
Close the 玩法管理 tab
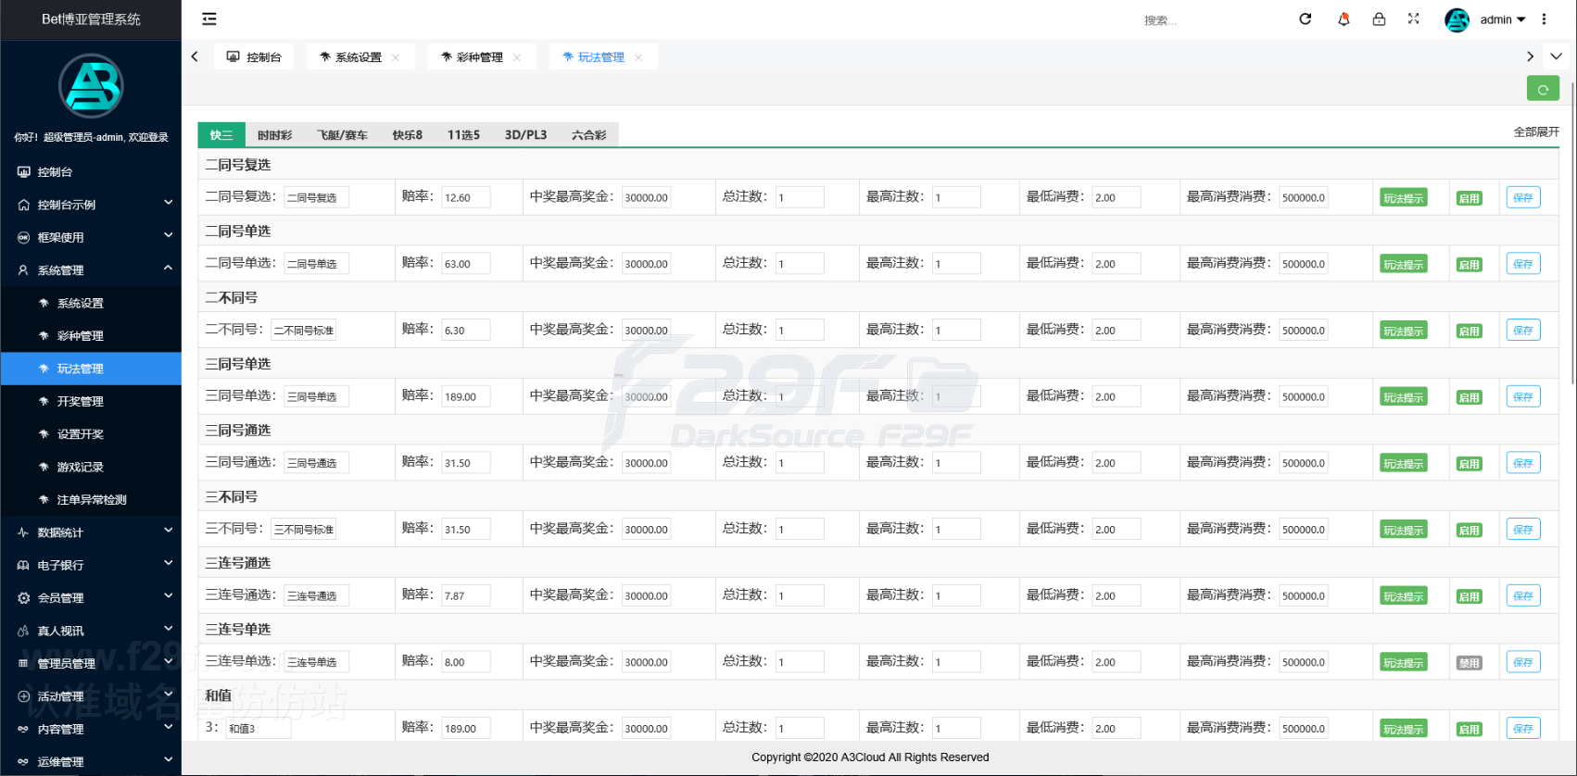pyautogui.click(x=638, y=57)
